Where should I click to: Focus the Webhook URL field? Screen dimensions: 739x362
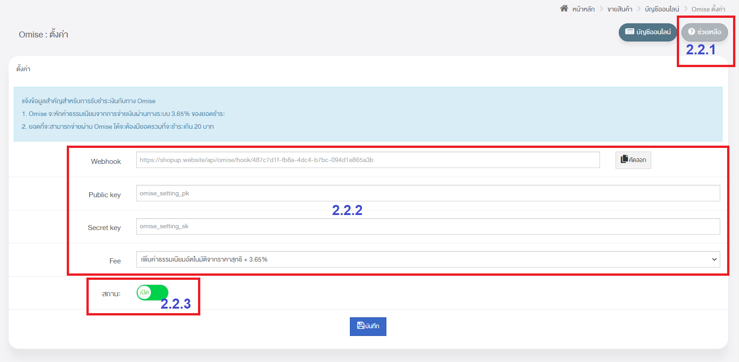pos(368,160)
